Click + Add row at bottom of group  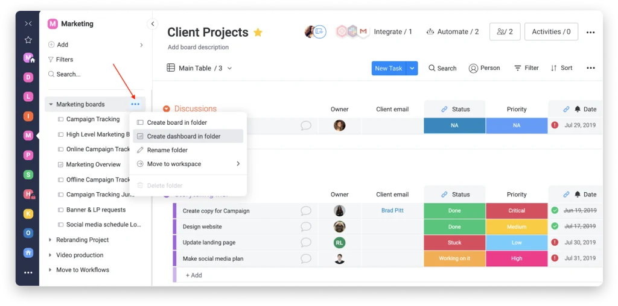[194, 275]
